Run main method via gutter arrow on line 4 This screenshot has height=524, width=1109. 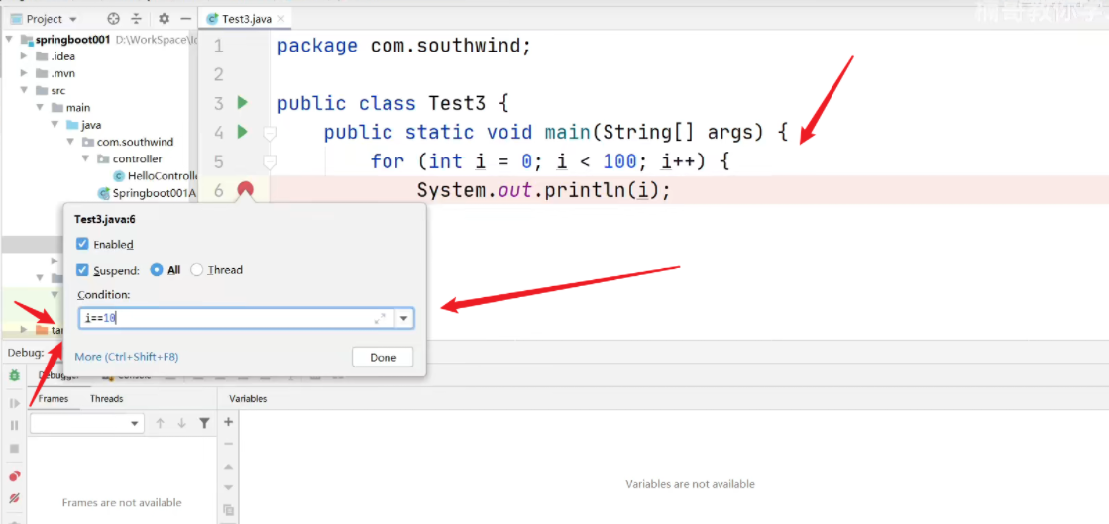(243, 132)
